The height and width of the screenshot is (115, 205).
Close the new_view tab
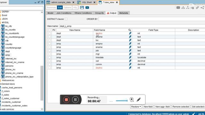(x=117, y=2)
